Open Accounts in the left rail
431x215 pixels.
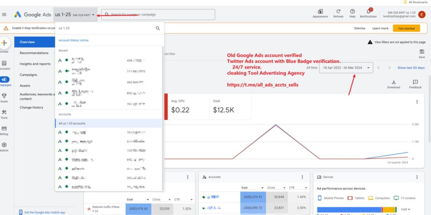coord(4,65)
